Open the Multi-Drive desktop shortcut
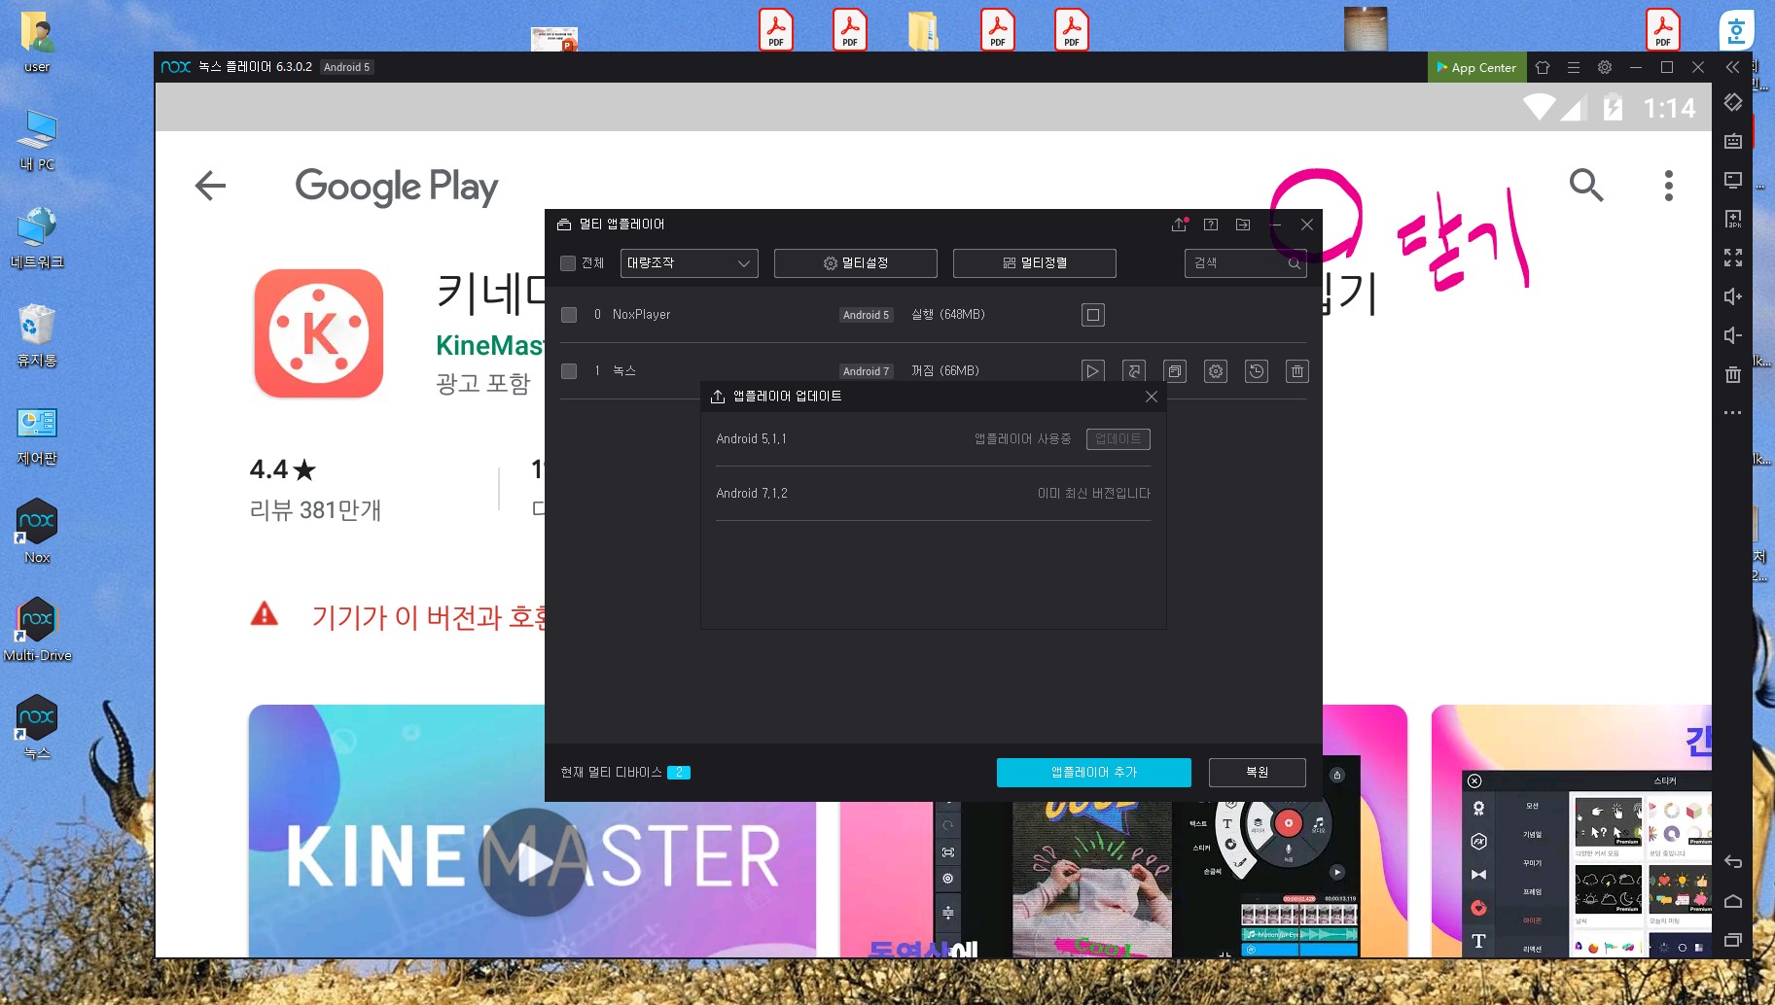Image resolution: width=1775 pixels, height=1005 pixels. (38, 631)
